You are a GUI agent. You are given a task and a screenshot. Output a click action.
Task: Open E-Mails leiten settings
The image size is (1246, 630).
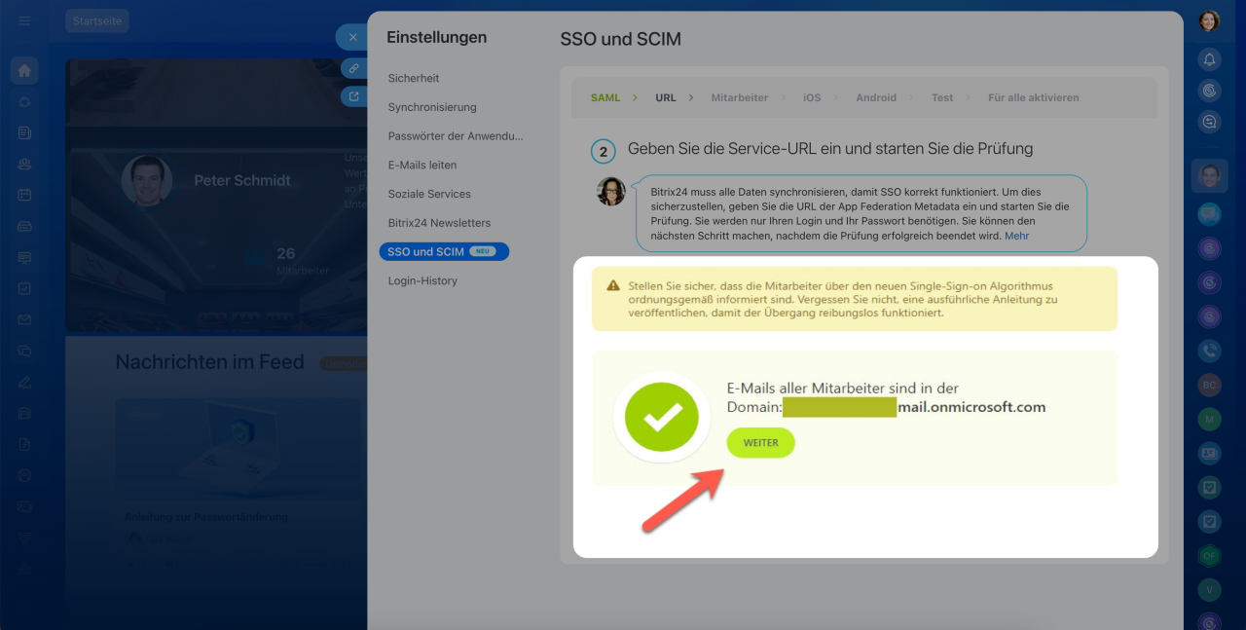coord(422,165)
